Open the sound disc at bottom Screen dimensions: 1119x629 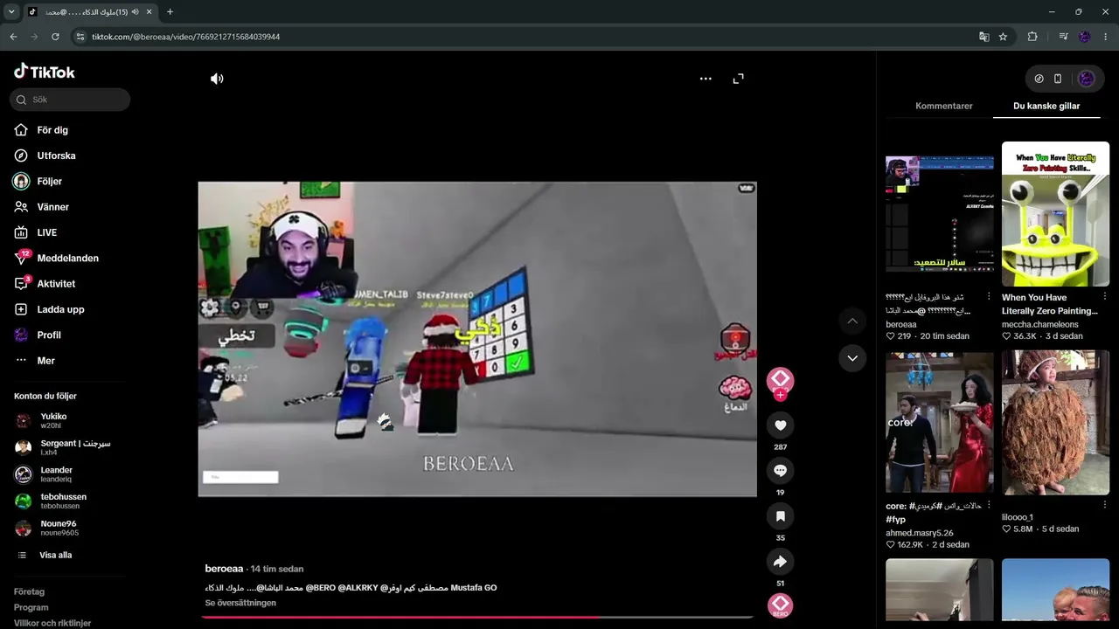pos(781,605)
